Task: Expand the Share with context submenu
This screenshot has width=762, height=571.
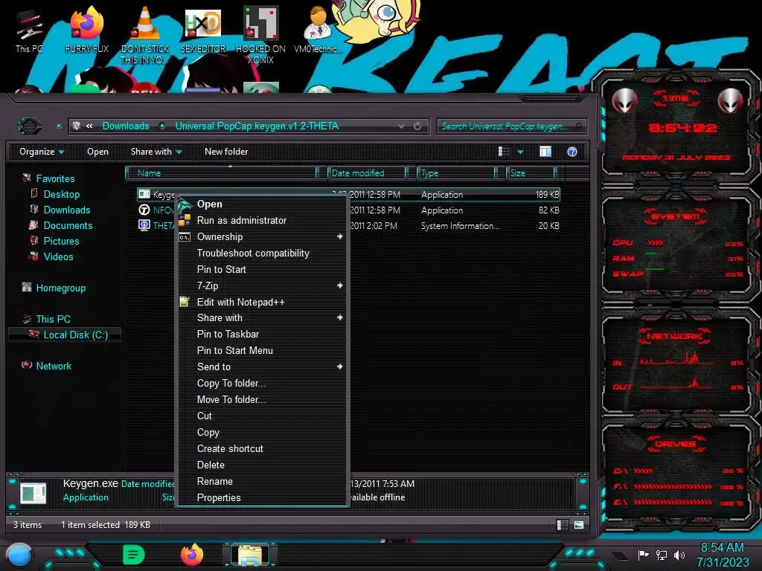Action: click(x=262, y=317)
